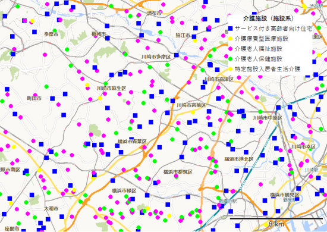The height and width of the screenshot is (232, 327).
Task: Click yellow circle legend icon for 介護療養型医療施設
Action: 230,39
